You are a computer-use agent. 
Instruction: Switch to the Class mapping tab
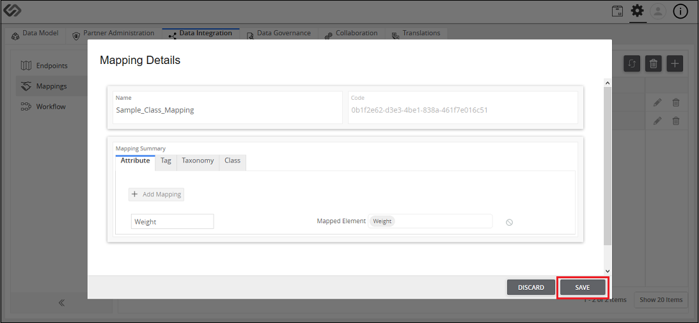[232, 161]
